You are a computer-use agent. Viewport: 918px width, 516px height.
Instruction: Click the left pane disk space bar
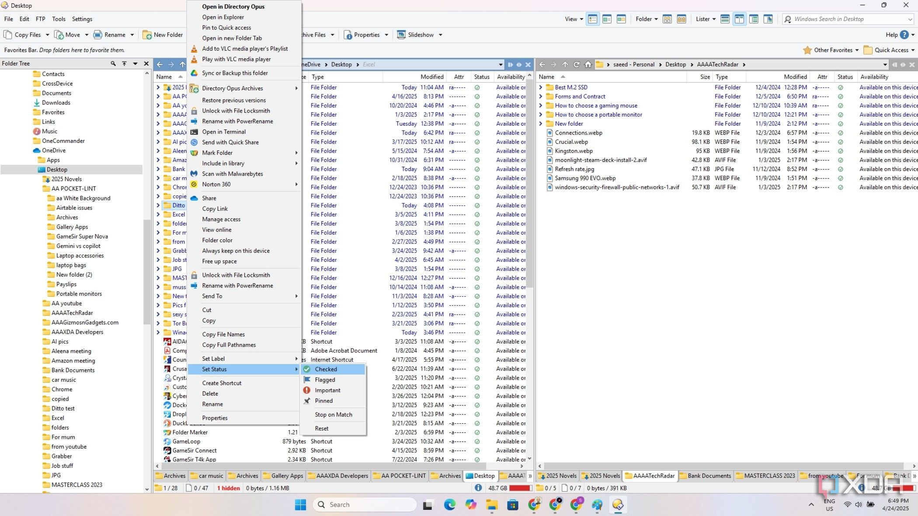tap(520, 488)
